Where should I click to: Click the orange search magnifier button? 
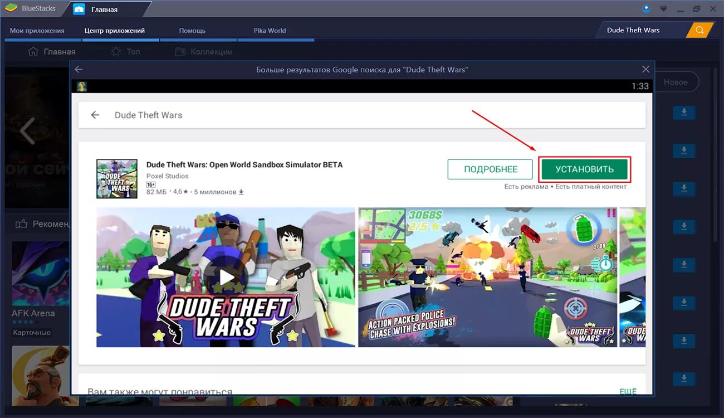click(x=700, y=30)
